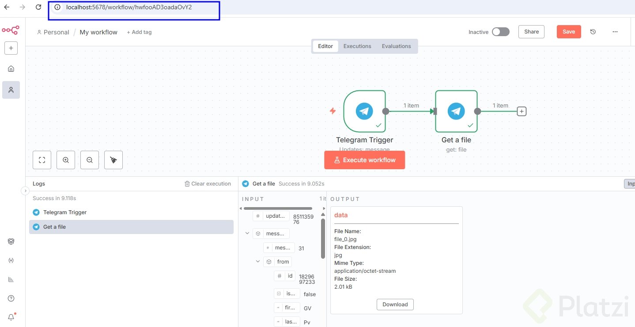The width and height of the screenshot is (635, 327).
Task: Click the Logs panel heading
Action: pos(39,184)
